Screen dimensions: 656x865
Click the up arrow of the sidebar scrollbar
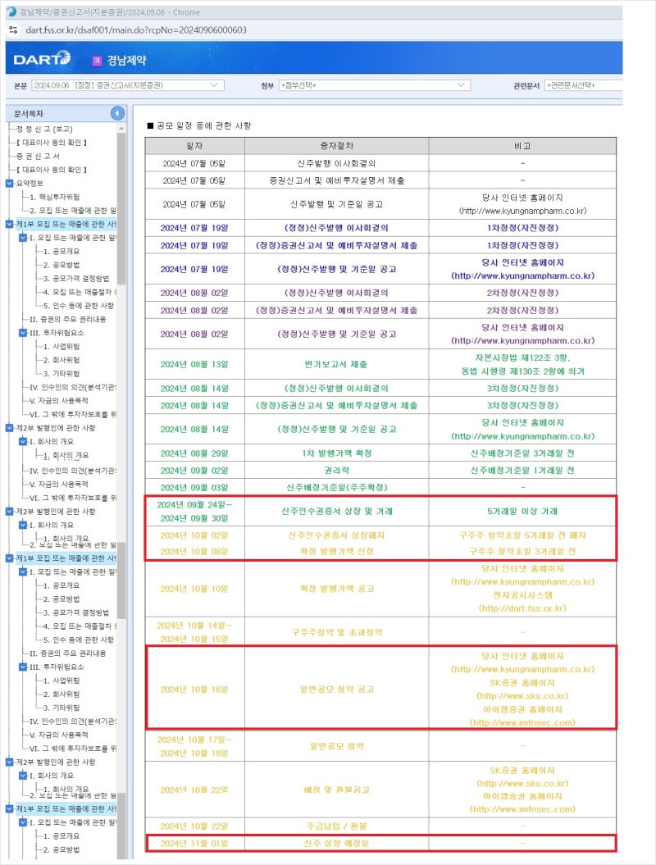click(x=122, y=127)
